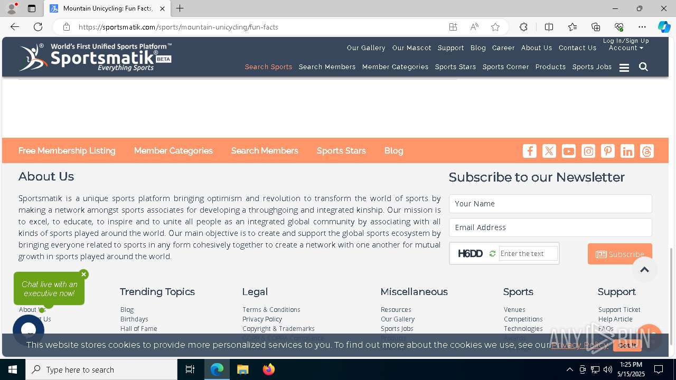
Task: Open the footer Legal Privacy Policy link
Action: (262, 319)
